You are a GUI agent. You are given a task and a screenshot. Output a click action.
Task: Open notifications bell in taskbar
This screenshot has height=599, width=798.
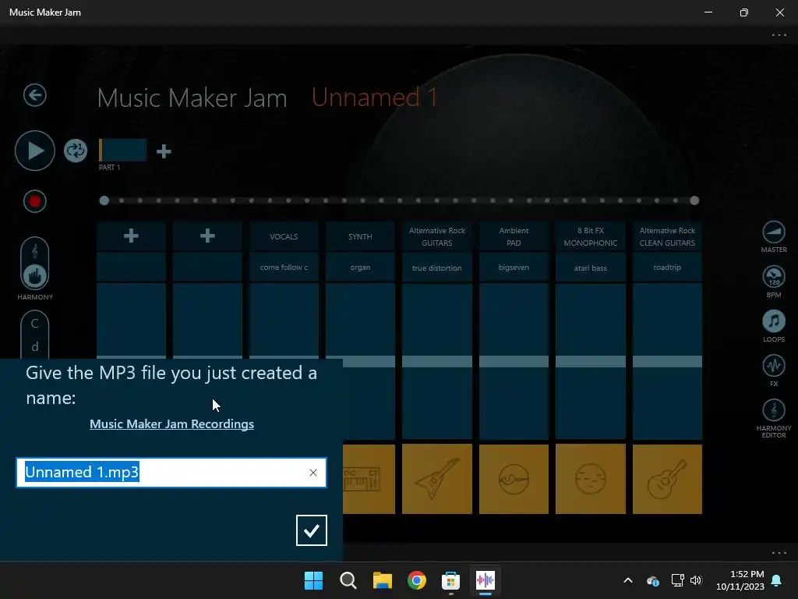click(x=777, y=580)
